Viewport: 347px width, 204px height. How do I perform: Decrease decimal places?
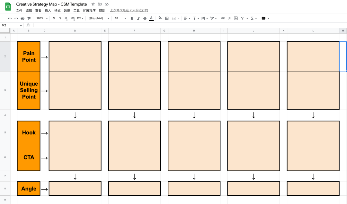click(66, 18)
